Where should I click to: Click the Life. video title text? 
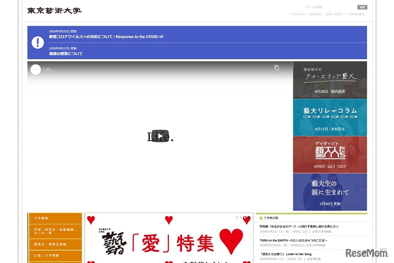point(48,70)
